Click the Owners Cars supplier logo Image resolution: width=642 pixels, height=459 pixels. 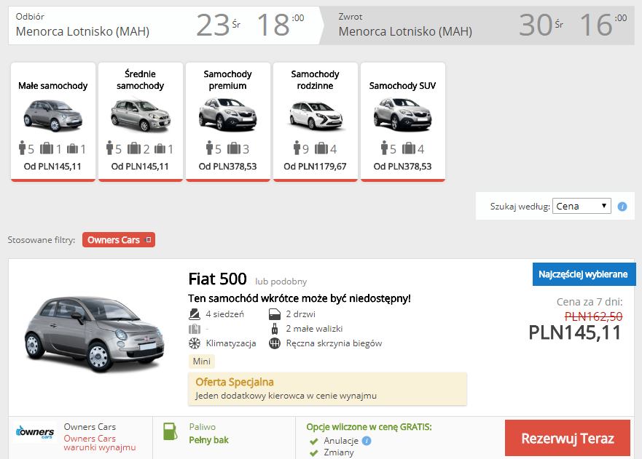[34, 434]
